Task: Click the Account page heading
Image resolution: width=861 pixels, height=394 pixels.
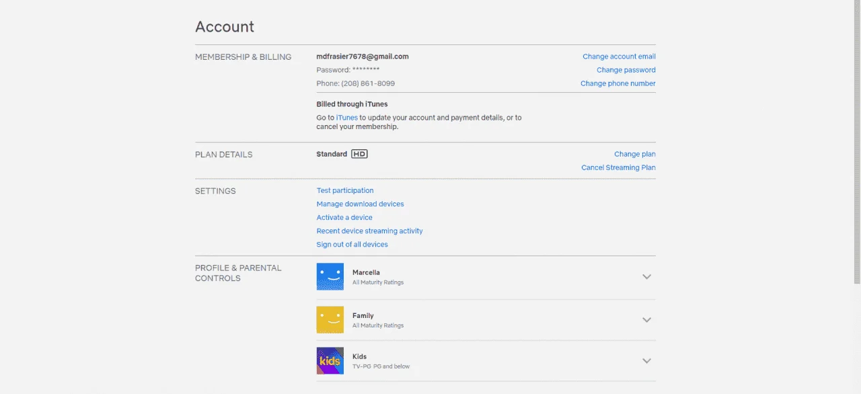Action: point(225,27)
